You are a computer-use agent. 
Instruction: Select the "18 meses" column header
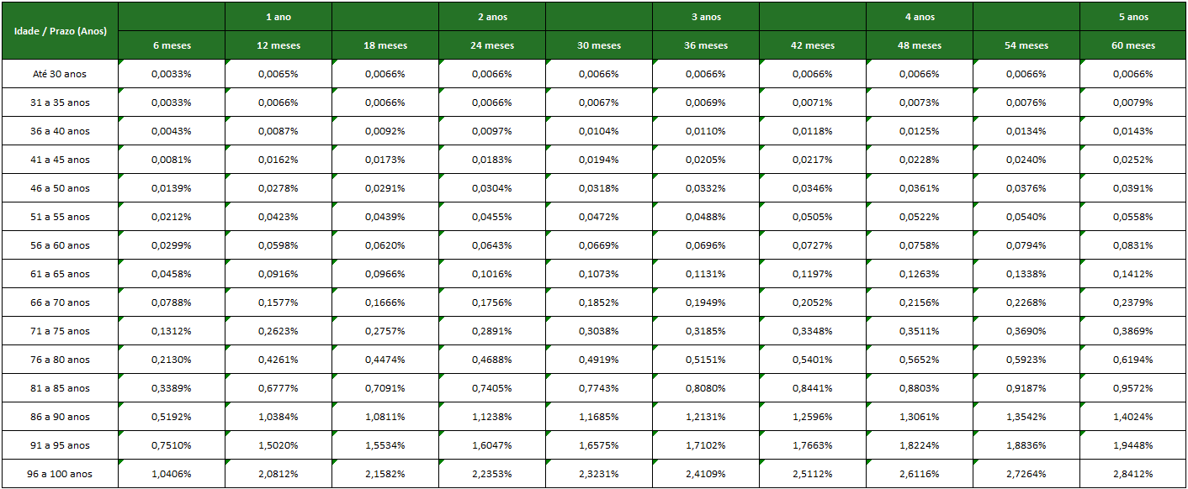385,45
